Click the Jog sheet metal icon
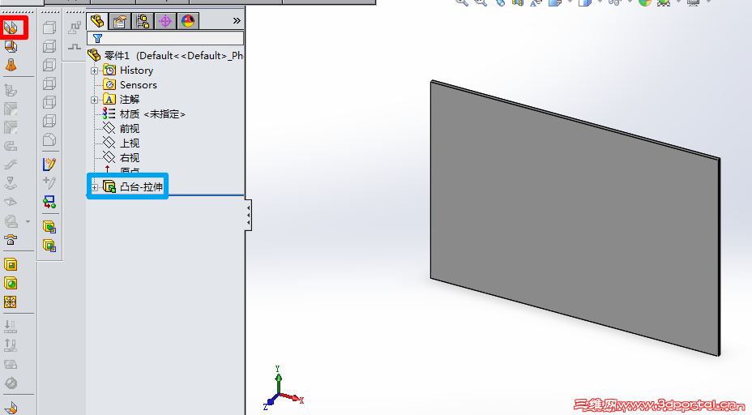The width and height of the screenshot is (752, 415). point(11,165)
